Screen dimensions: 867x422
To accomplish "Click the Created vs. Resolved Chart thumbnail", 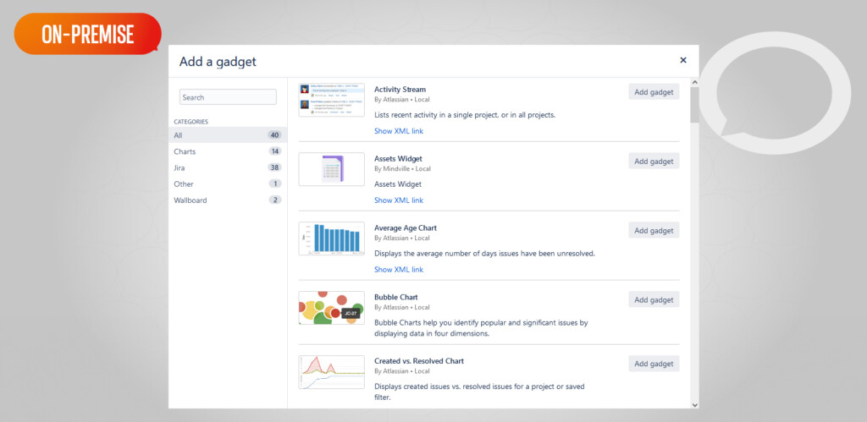I will pyautogui.click(x=331, y=372).
